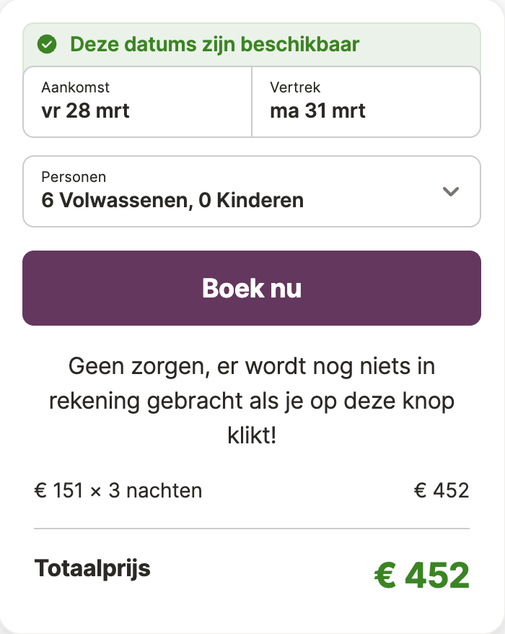Click the chevron arrow in Personen field
Image resolution: width=505 pixels, height=634 pixels.
pos(450,191)
